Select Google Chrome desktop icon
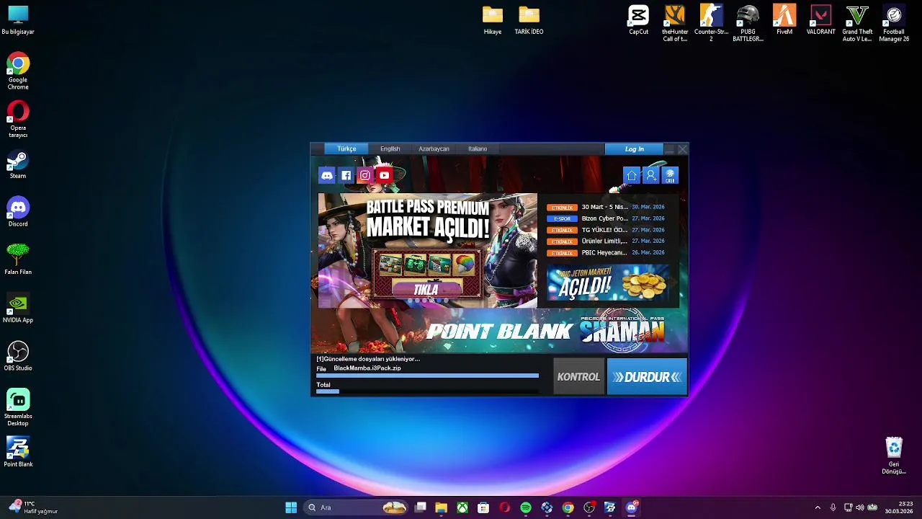This screenshot has height=519, width=922. [18, 71]
